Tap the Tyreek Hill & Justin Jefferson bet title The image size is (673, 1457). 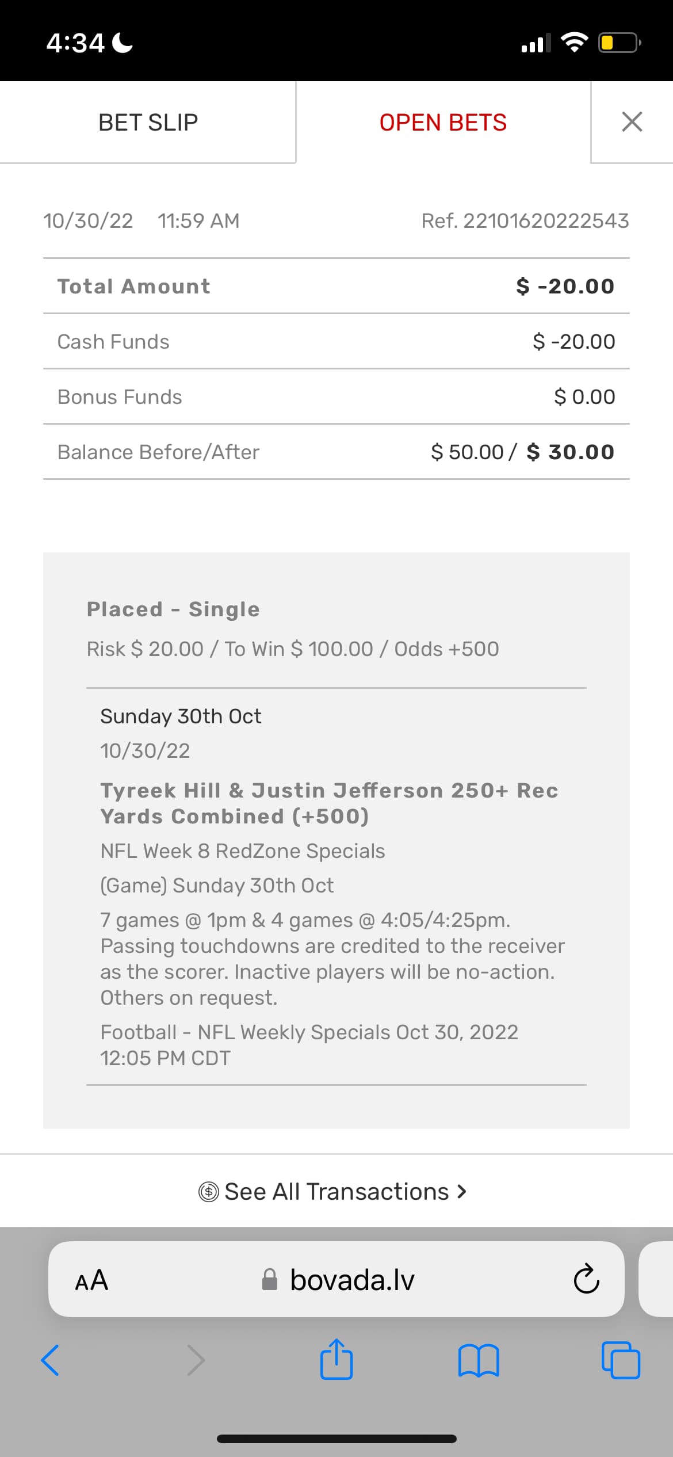tap(329, 803)
